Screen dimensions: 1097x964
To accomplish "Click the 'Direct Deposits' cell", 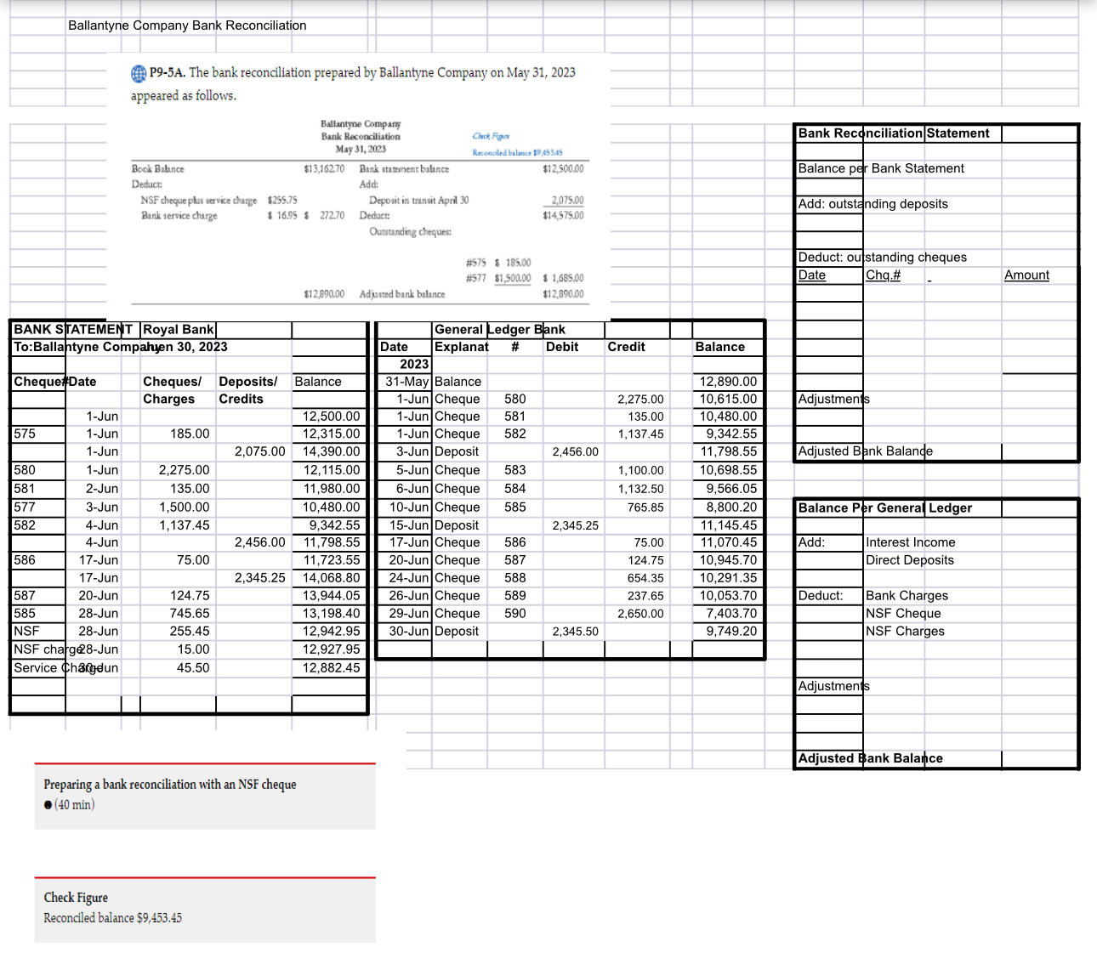I will [909, 560].
